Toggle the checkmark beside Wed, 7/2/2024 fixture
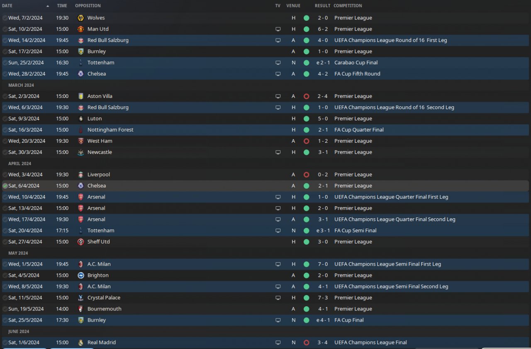This screenshot has width=531, height=349. 5,18
